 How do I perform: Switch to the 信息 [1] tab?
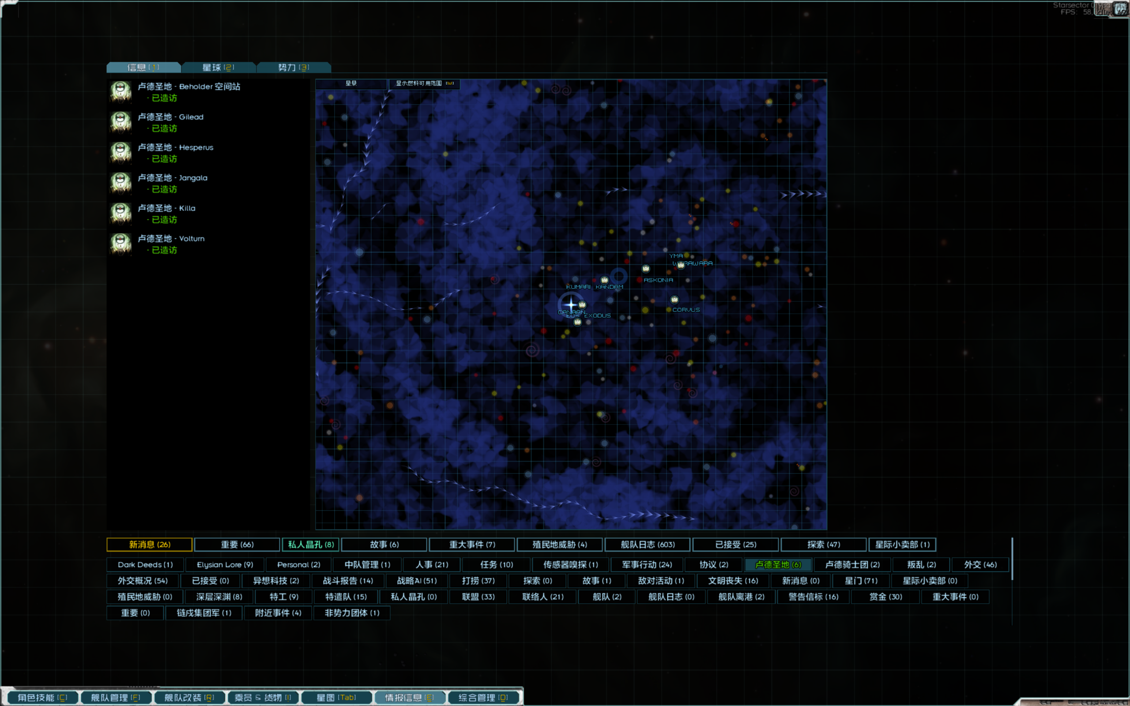143,67
